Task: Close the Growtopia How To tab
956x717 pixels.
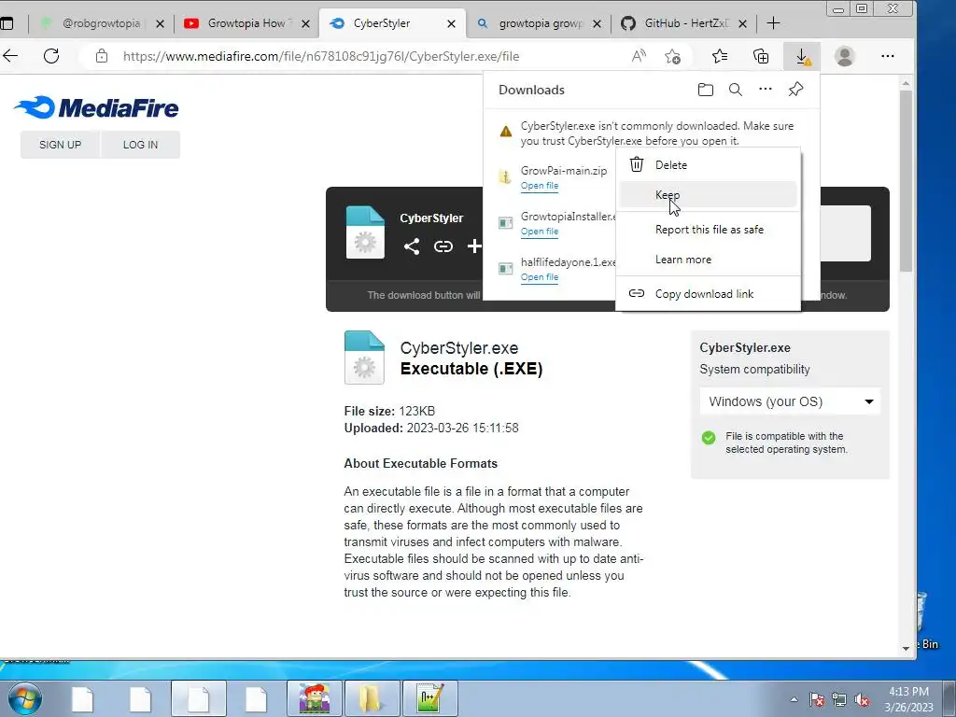Action: [305, 23]
